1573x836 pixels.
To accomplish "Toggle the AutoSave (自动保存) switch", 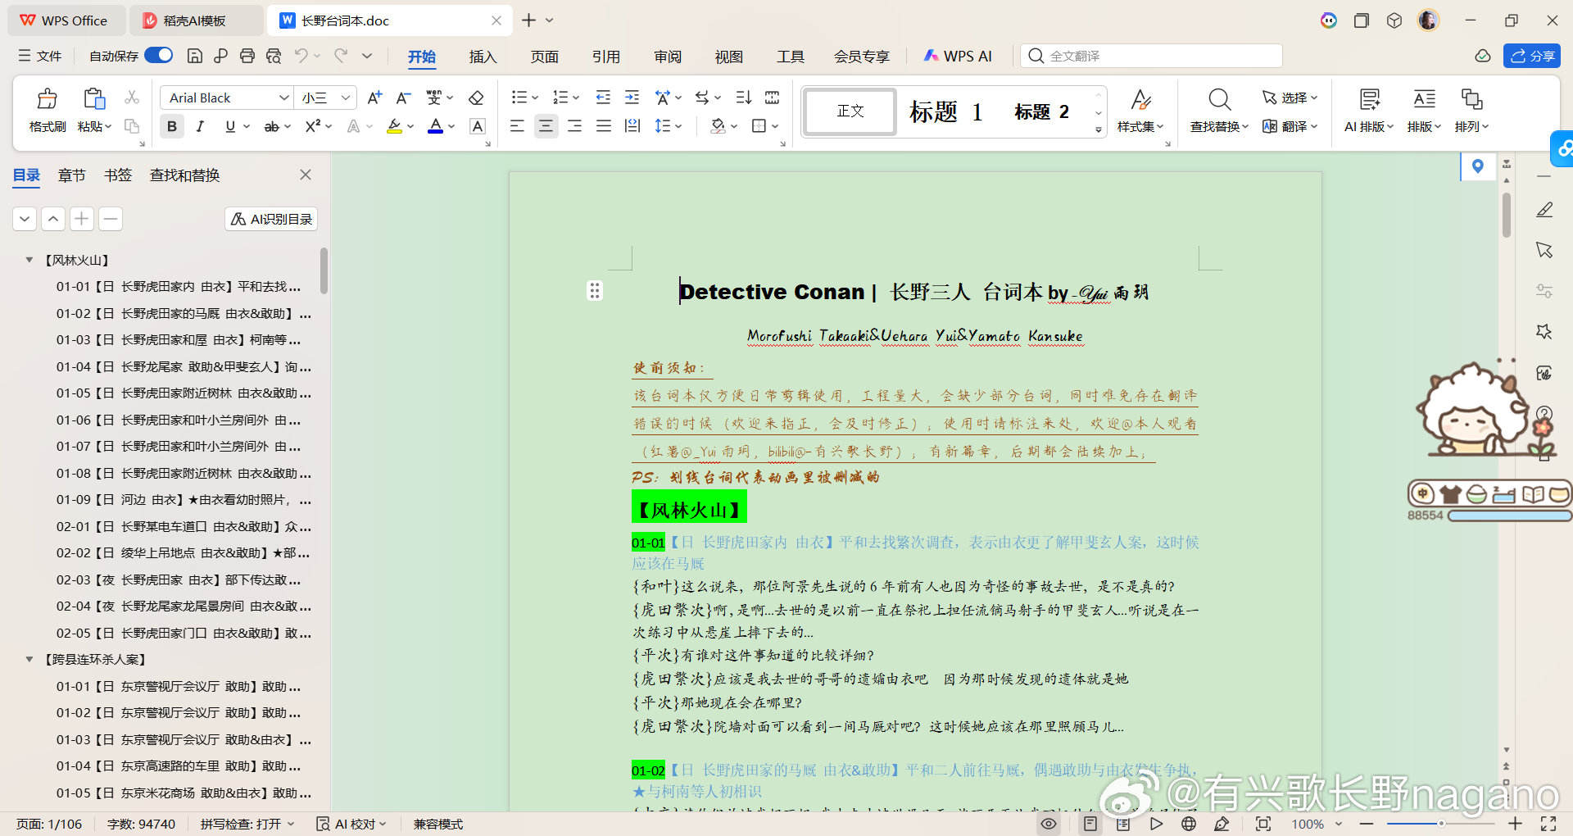I will click(159, 55).
